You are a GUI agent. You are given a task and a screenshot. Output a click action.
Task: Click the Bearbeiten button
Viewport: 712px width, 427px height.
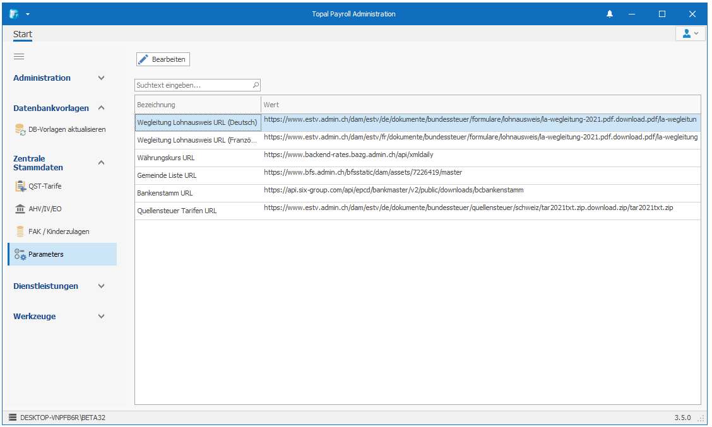click(162, 59)
